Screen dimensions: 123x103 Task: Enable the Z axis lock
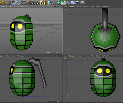click(x=22, y=2)
